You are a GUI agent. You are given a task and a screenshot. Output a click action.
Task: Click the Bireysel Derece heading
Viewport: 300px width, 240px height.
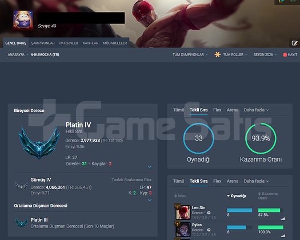click(x=29, y=110)
